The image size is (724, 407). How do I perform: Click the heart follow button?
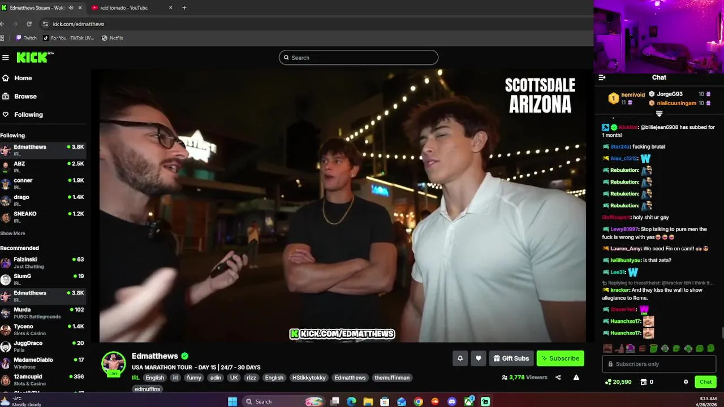tap(479, 358)
